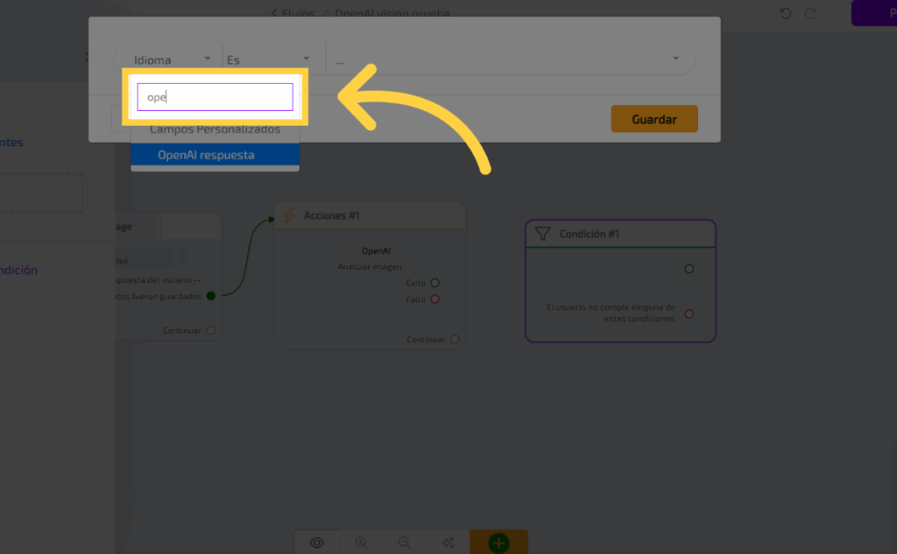Screen dimensions: 897x554
Task: Click the funnel icon on Condición #1
Action: (x=542, y=234)
